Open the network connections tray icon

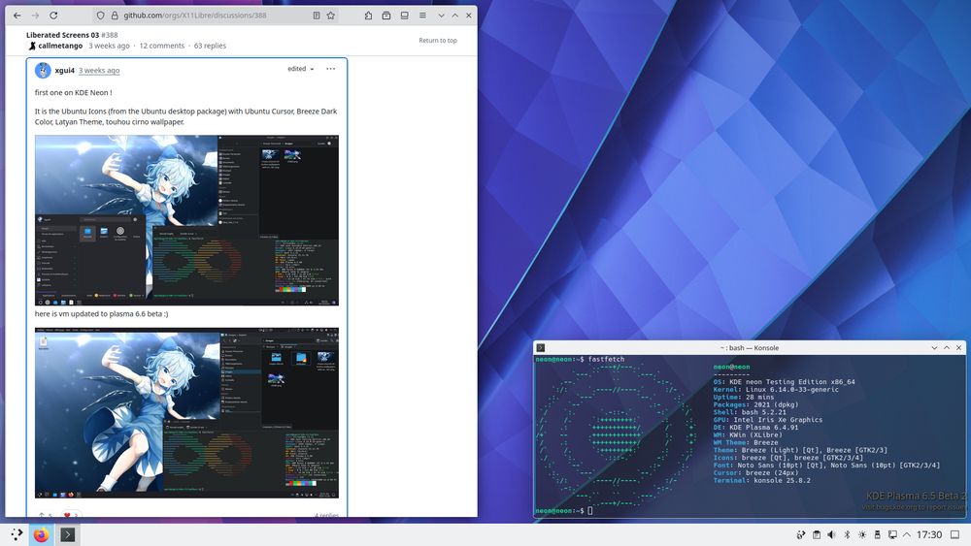coord(892,534)
